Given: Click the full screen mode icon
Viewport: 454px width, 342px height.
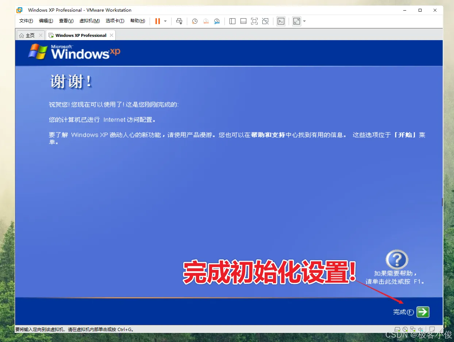Looking at the screenshot, I should (254, 21).
